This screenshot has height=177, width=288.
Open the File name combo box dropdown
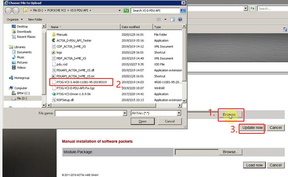pyautogui.click(x=125, y=113)
